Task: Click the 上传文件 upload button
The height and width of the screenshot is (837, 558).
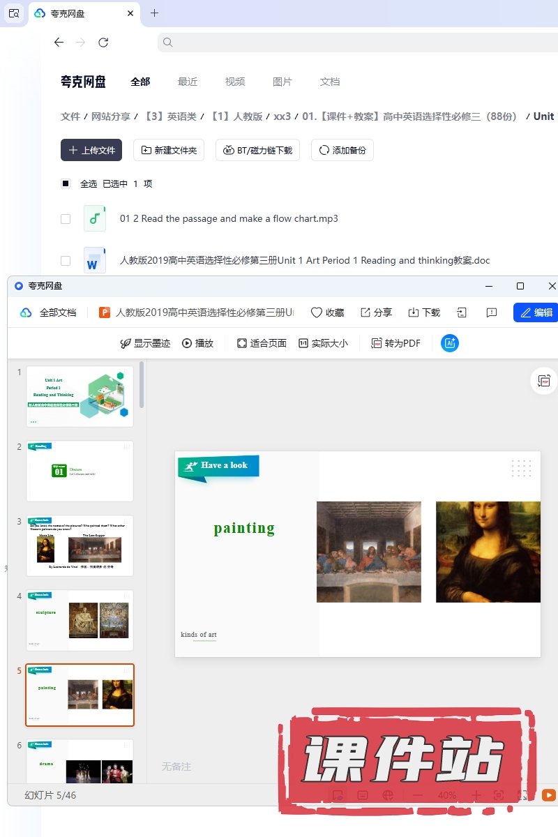Action: pyautogui.click(x=91, y=150)
